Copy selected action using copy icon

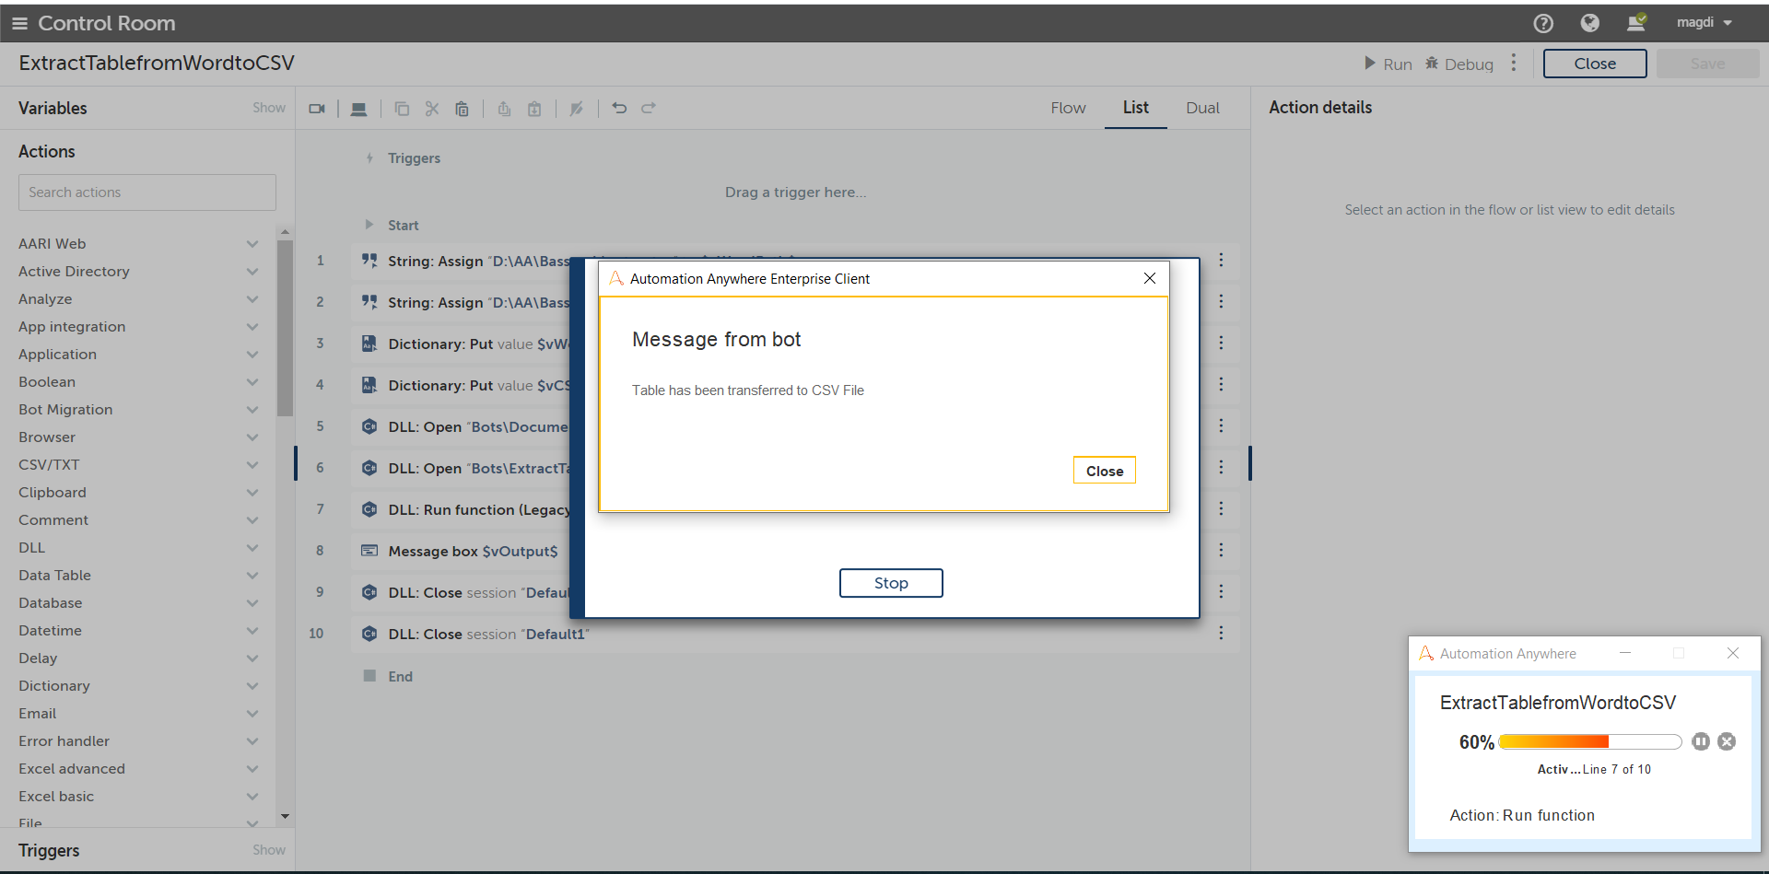pos(402,109)
